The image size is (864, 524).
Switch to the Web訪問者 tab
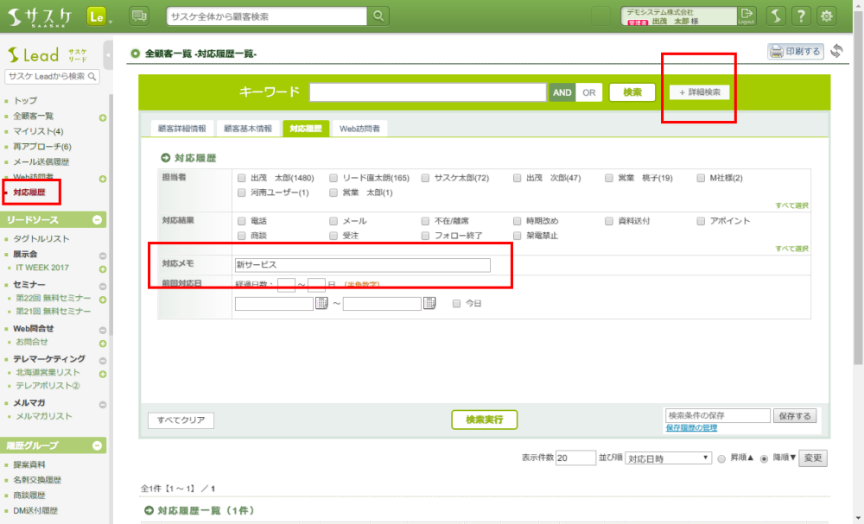[x=359, y=129]
